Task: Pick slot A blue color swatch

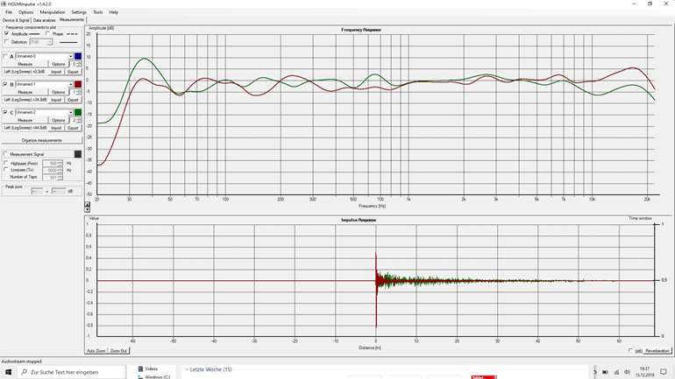Action: click(x=78, y=56)
